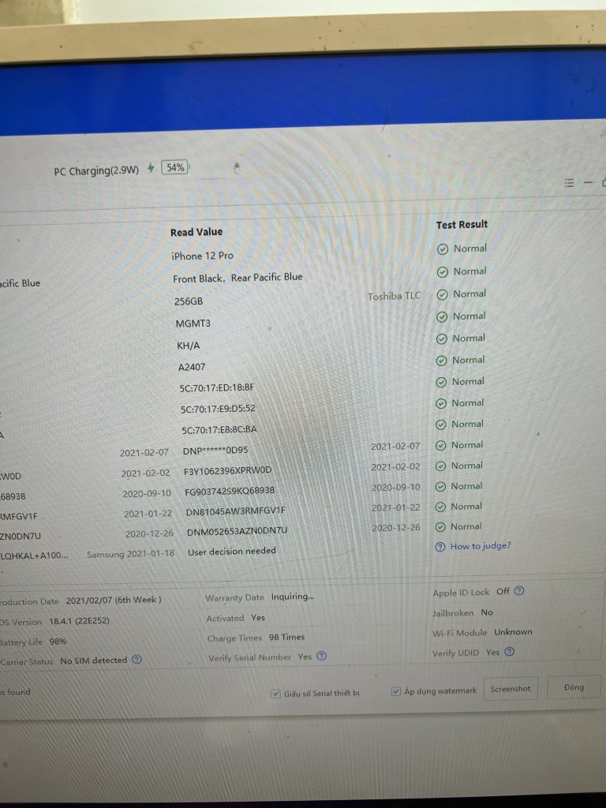606x808 pixels.
Task: Click the Charge Times 98 Times value
Action: click(286, 638)
